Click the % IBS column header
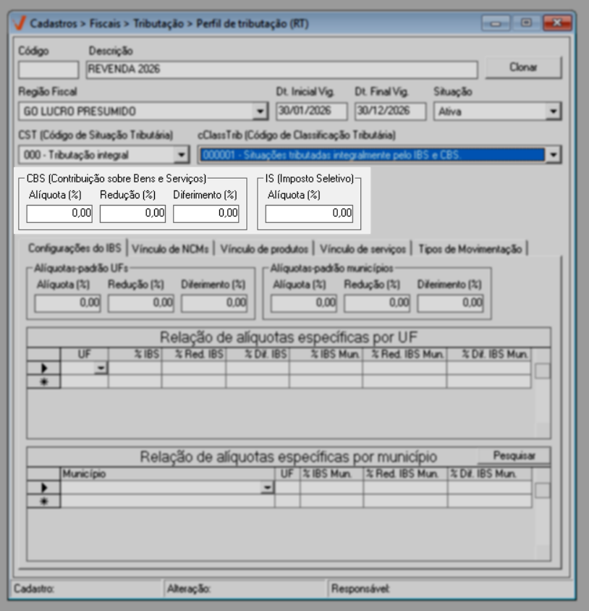Viewport: 589px width, 611px height. point(135,354)
